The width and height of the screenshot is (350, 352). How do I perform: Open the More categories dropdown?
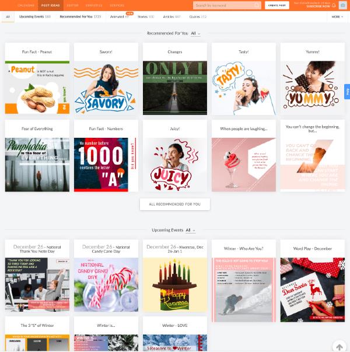pyautogui.click(x=337, y=17)
